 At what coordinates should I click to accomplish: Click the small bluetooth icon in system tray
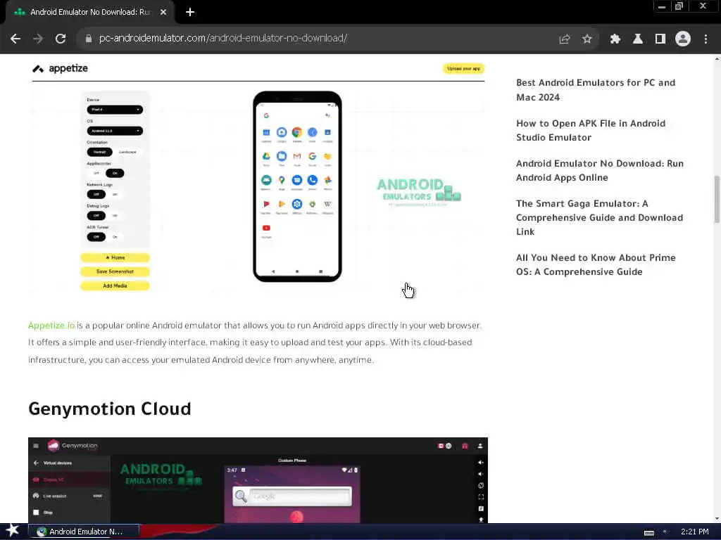(x=665, y=532)
